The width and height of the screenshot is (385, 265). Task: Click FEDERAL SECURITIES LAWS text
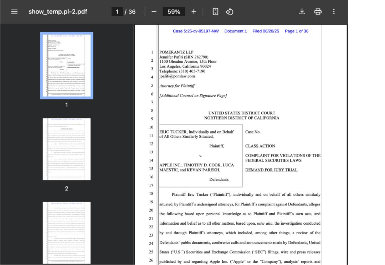click(x=273, y=160)
